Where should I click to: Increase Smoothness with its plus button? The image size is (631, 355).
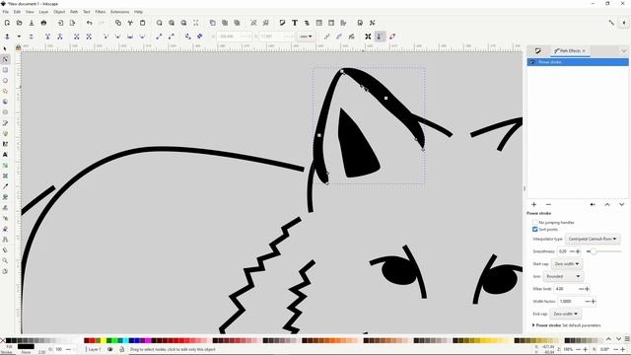(x=578, y=251)
